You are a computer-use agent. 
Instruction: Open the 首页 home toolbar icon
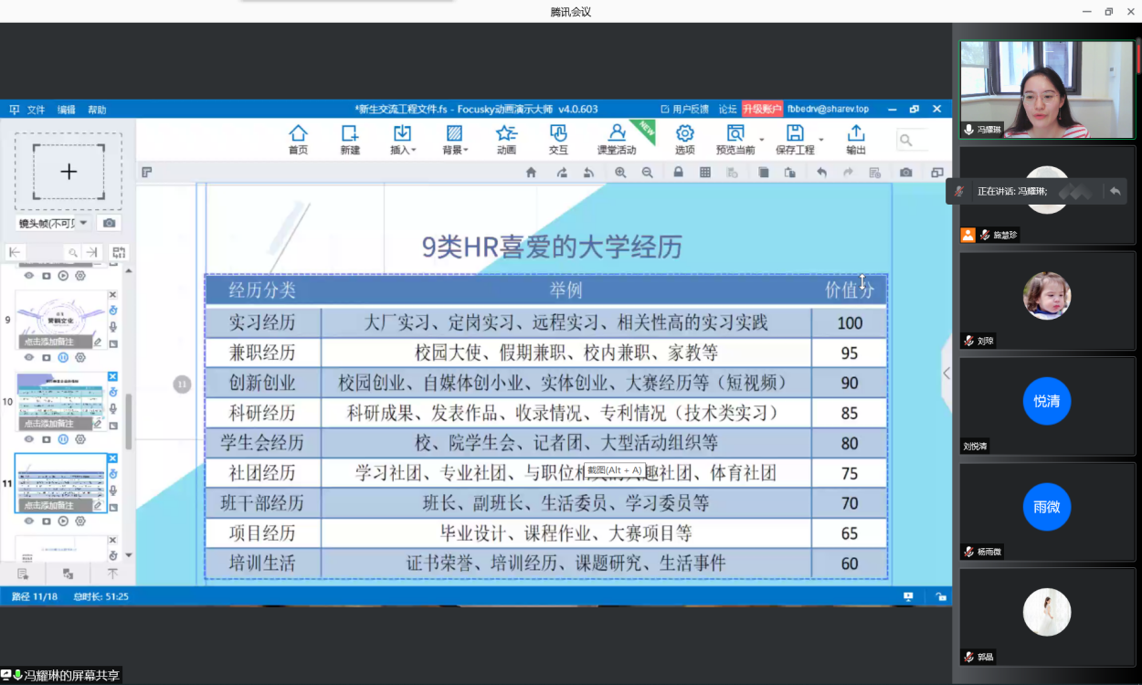[298, 139]
